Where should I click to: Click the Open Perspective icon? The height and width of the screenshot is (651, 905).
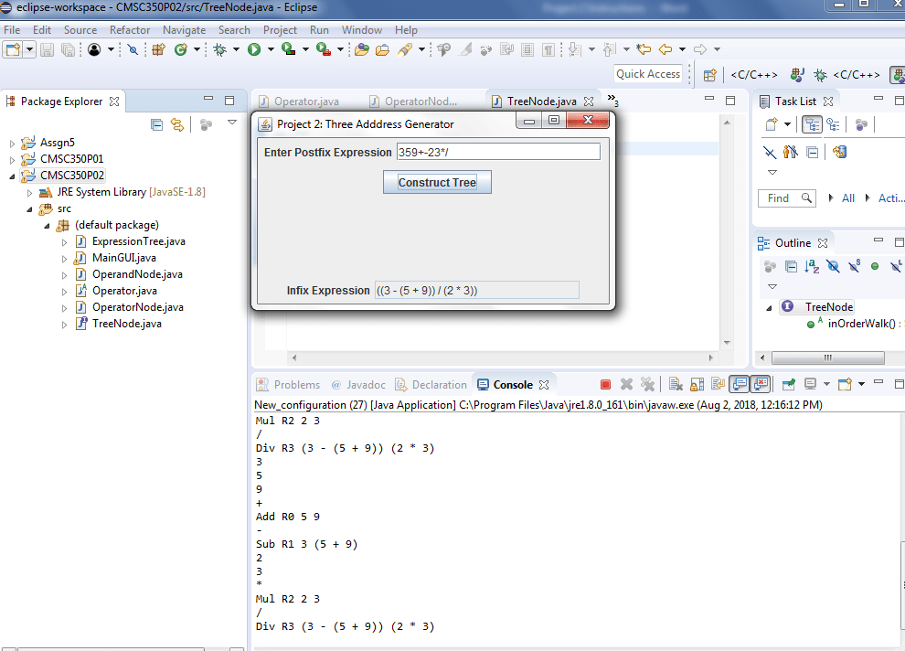click(710, 75)
